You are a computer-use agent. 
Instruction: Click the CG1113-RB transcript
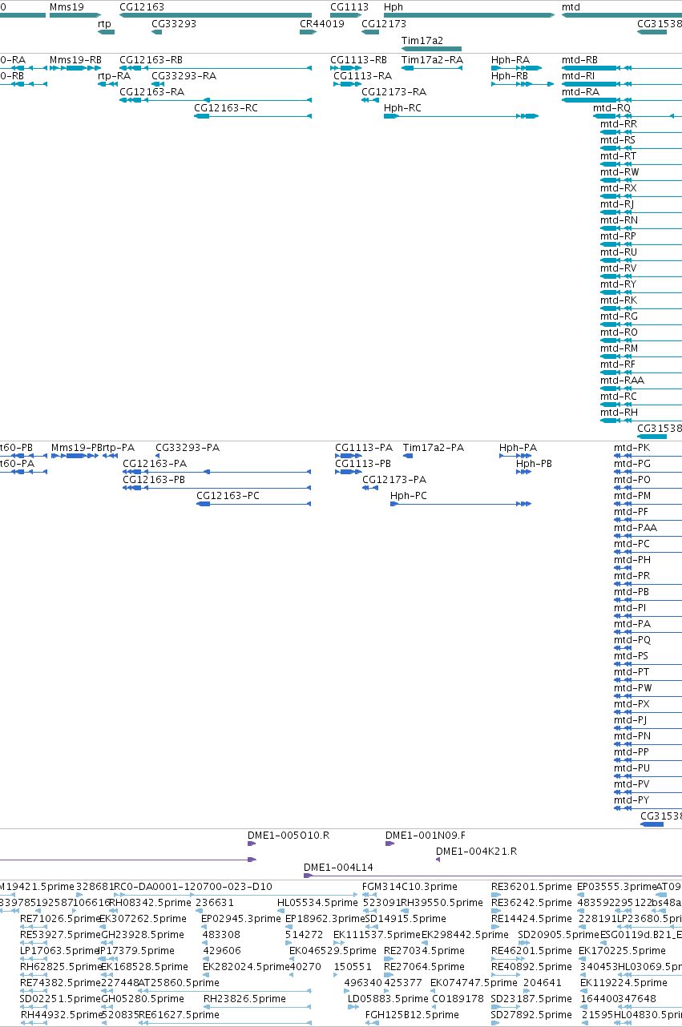tap(347, 68)
